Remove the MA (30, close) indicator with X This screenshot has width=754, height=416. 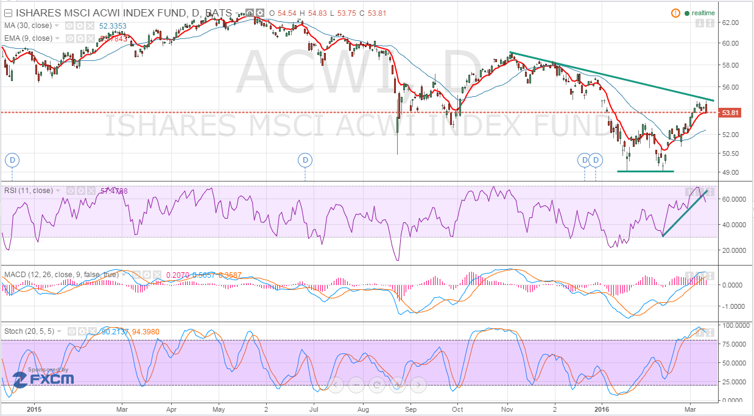click(90, 26)
